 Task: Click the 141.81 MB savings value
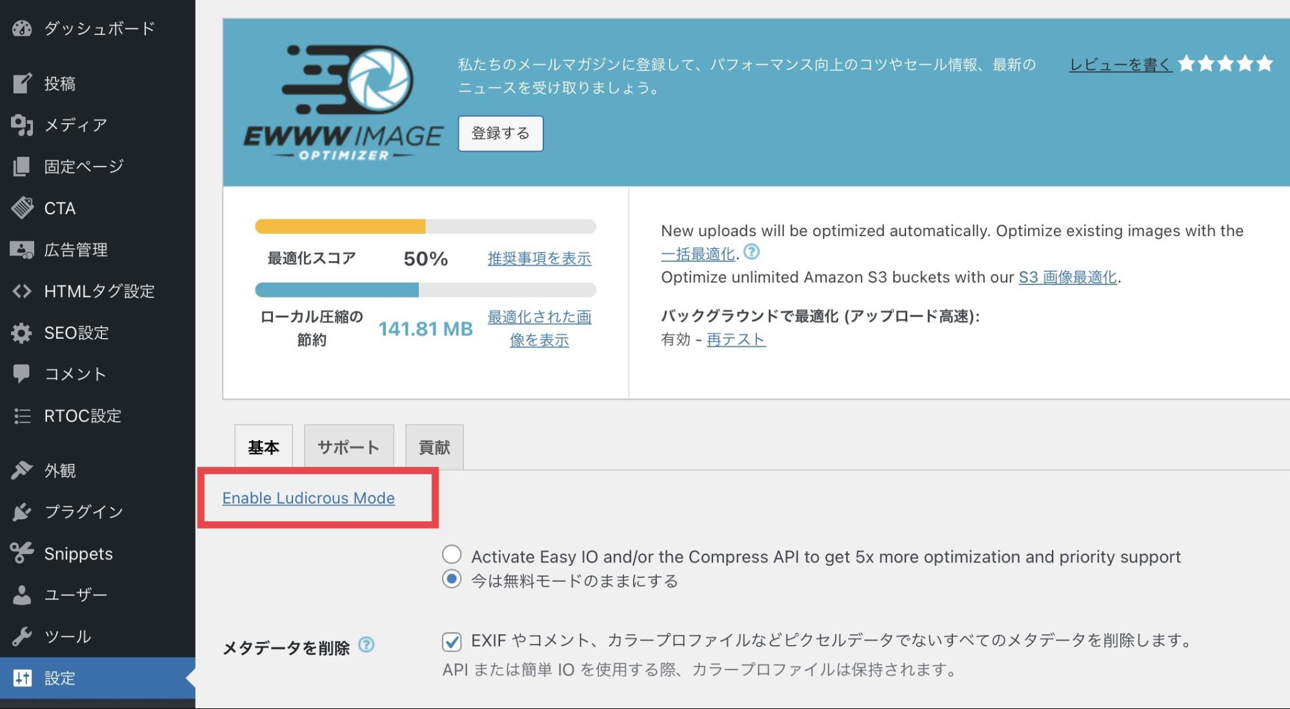point(425,329)
